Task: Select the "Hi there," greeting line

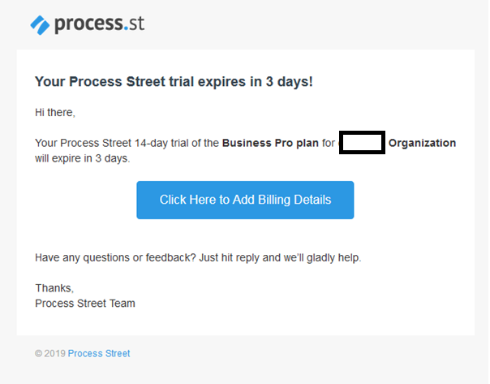Action: (55, 112)
